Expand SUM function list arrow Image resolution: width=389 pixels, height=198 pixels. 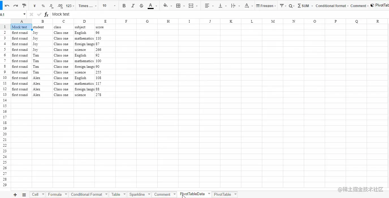coord(312,6)
